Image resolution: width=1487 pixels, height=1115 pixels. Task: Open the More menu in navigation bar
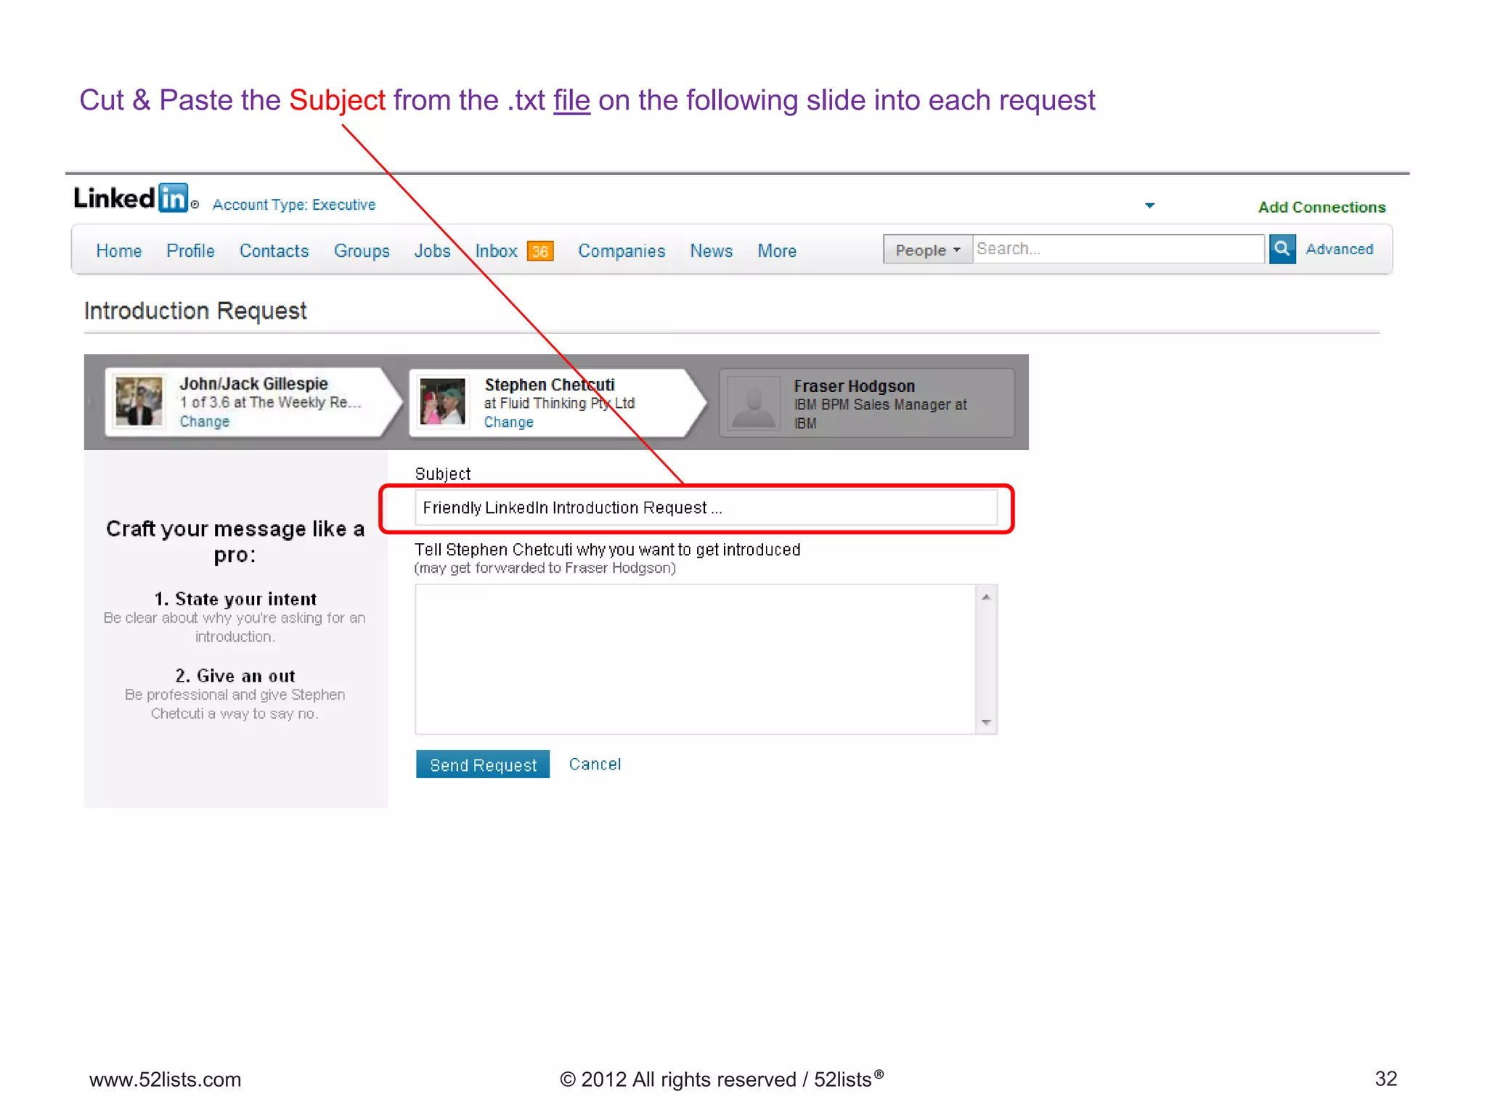pyautogui.click(x=777, y=251)
